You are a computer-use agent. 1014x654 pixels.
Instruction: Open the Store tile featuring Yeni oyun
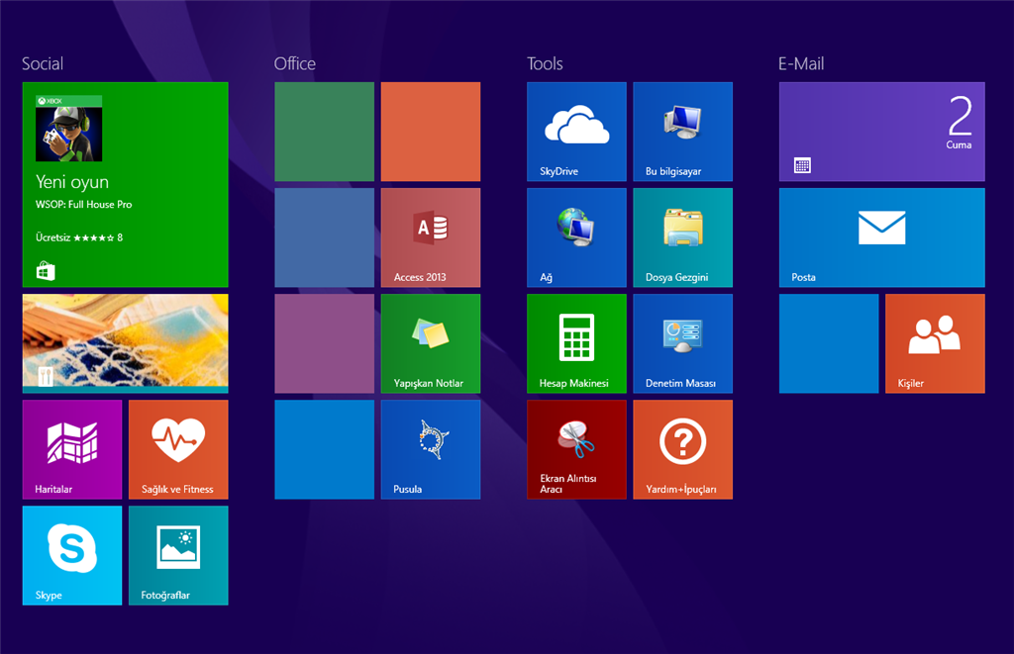(x=125, y=184)
